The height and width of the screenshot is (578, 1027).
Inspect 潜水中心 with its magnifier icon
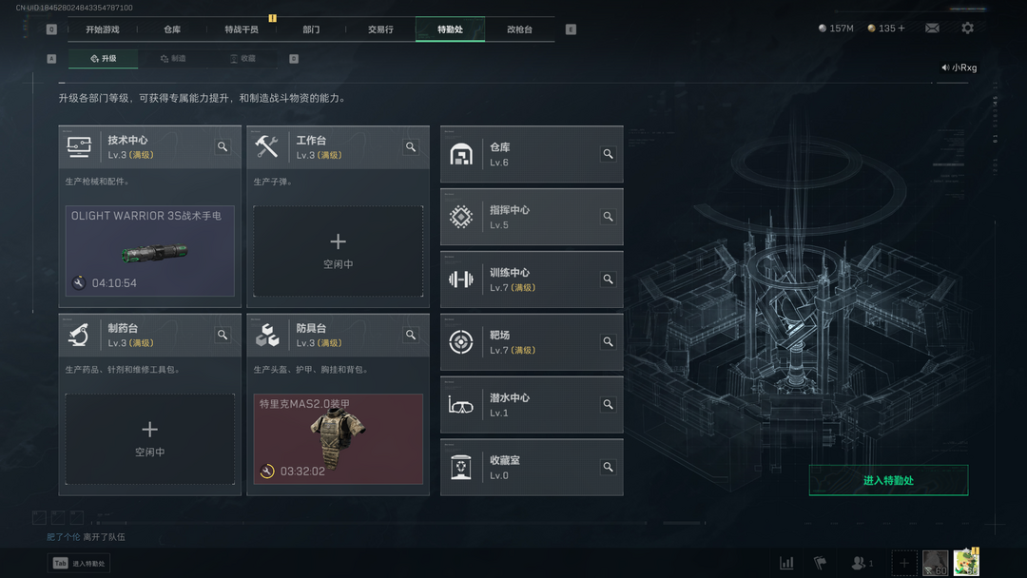point(608,405)
